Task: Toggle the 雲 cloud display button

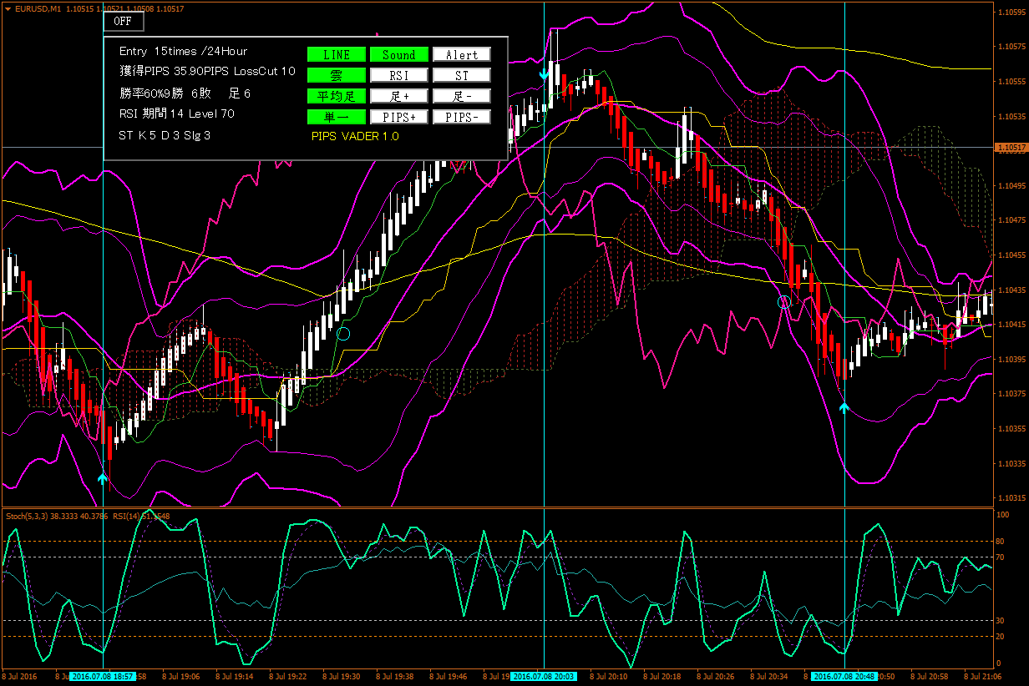Action: tap(337, 75)
